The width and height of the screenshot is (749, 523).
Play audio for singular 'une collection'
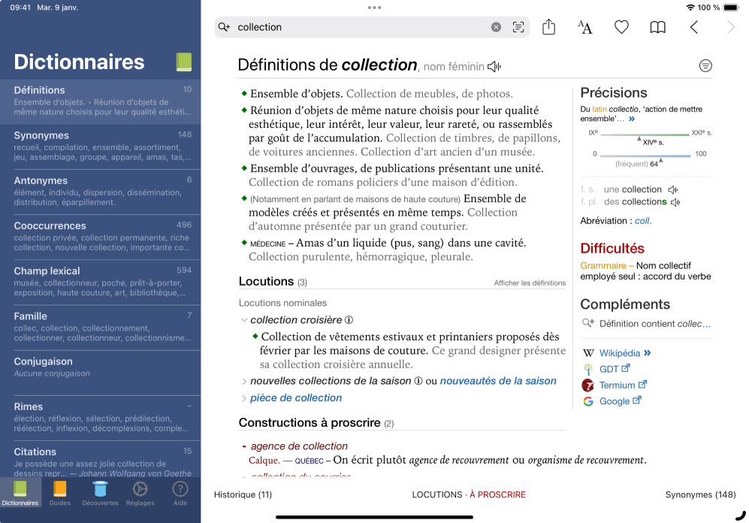coord(673,190)
